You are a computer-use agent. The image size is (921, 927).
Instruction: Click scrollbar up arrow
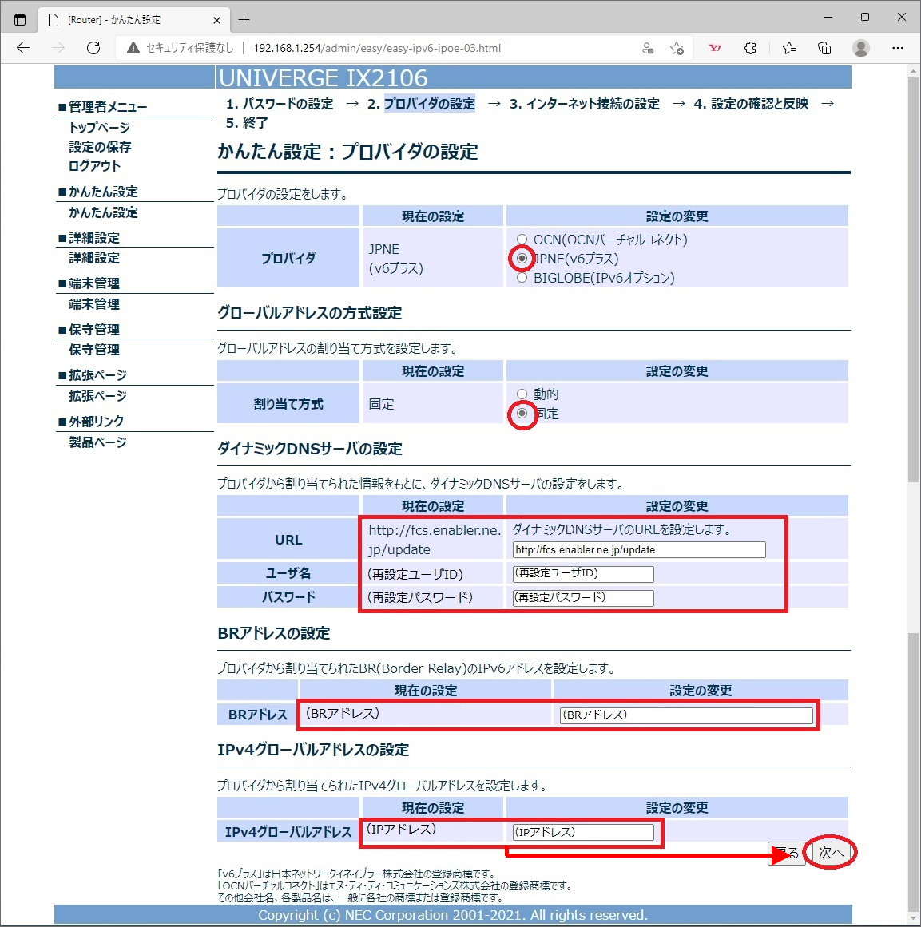(913, 70)
